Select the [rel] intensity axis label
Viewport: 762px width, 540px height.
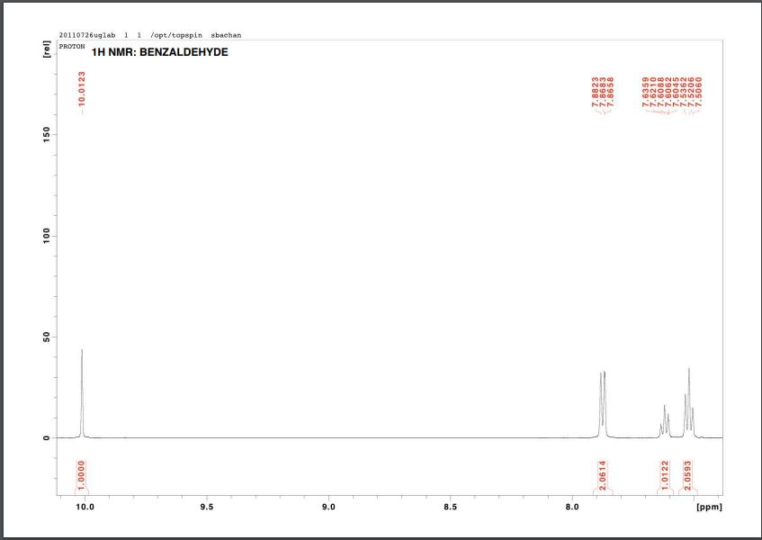coord(48,49)
